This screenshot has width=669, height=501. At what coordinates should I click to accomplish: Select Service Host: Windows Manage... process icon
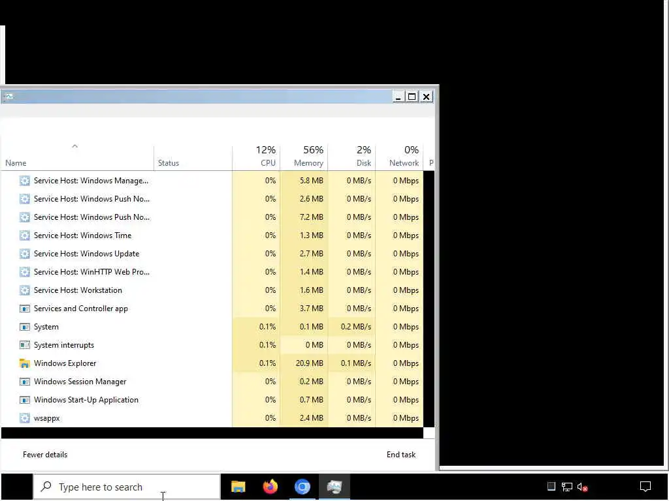coord(25,181)
